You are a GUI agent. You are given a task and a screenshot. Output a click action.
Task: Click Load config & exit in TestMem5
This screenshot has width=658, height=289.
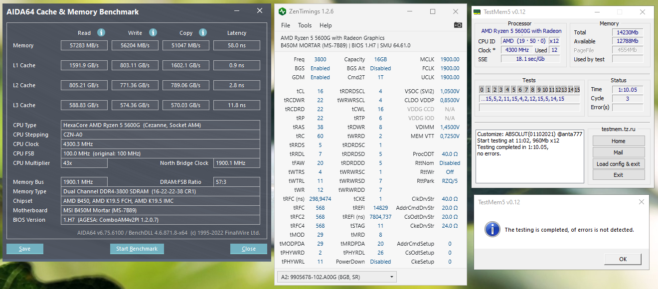[x=618, y=164]
